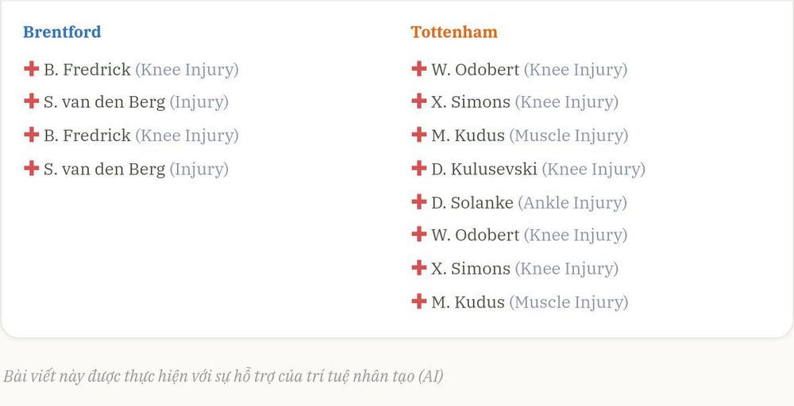Open the Brentford team heading

click(62, 32)
